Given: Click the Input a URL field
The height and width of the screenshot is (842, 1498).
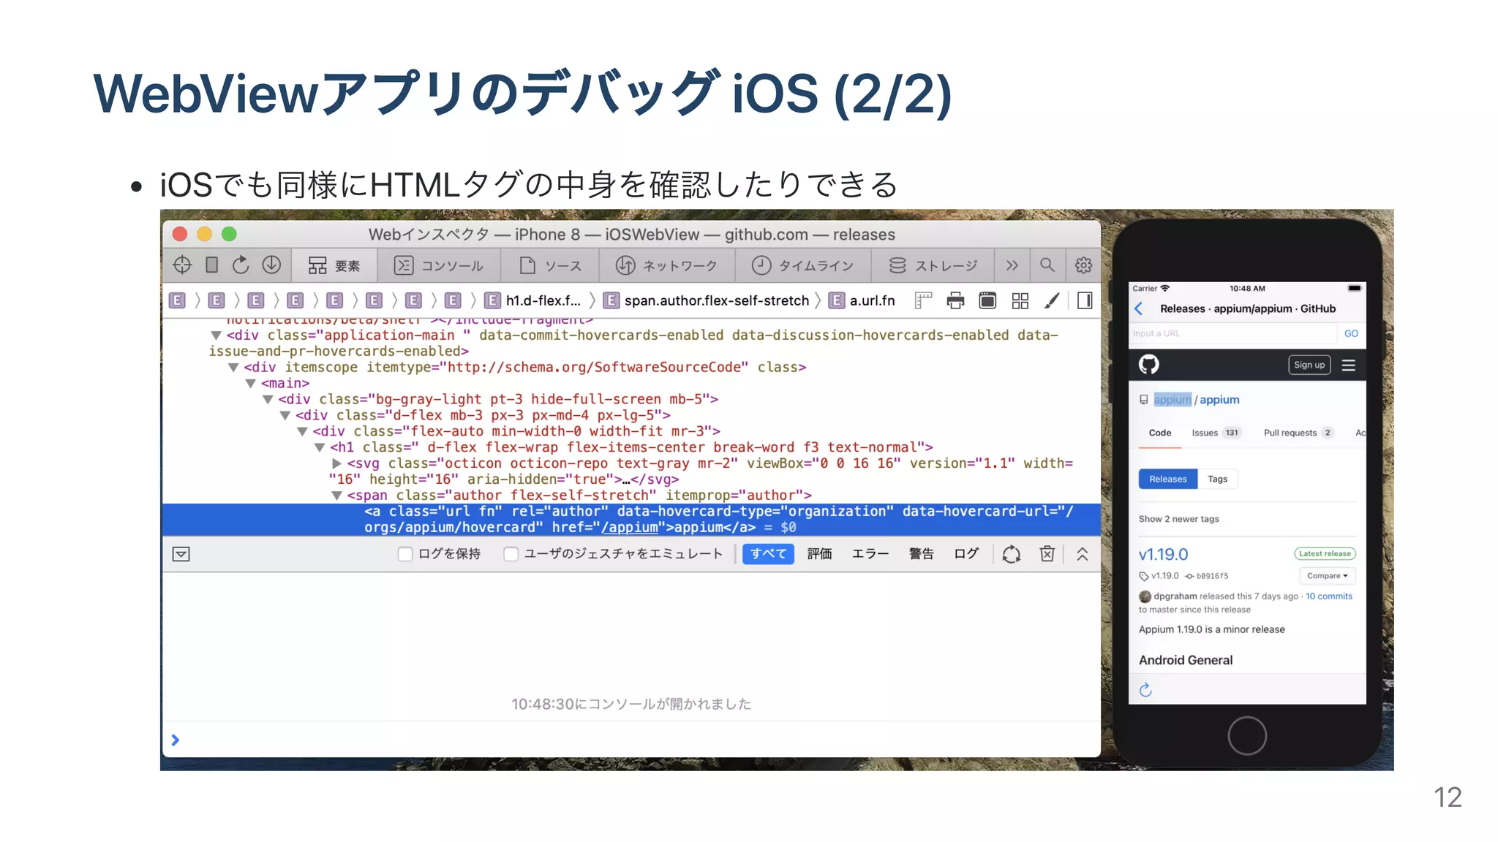Looking at the screenshot, I should 1233,333.
